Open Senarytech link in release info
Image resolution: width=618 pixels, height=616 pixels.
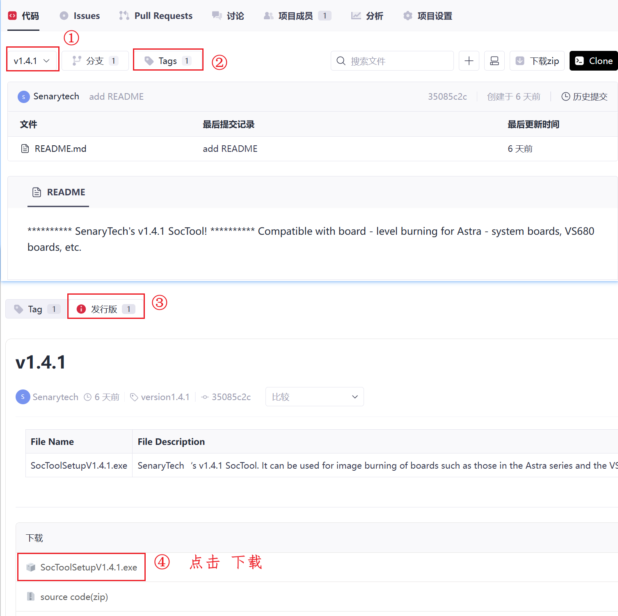55,397
